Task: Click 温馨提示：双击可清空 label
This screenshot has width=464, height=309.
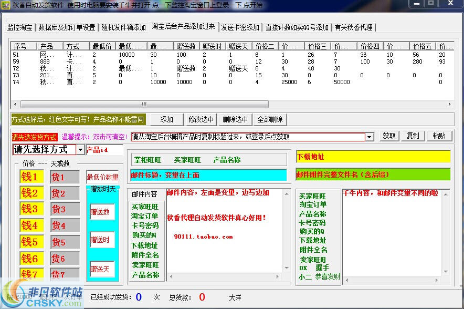Action: (x=94, y=137)
